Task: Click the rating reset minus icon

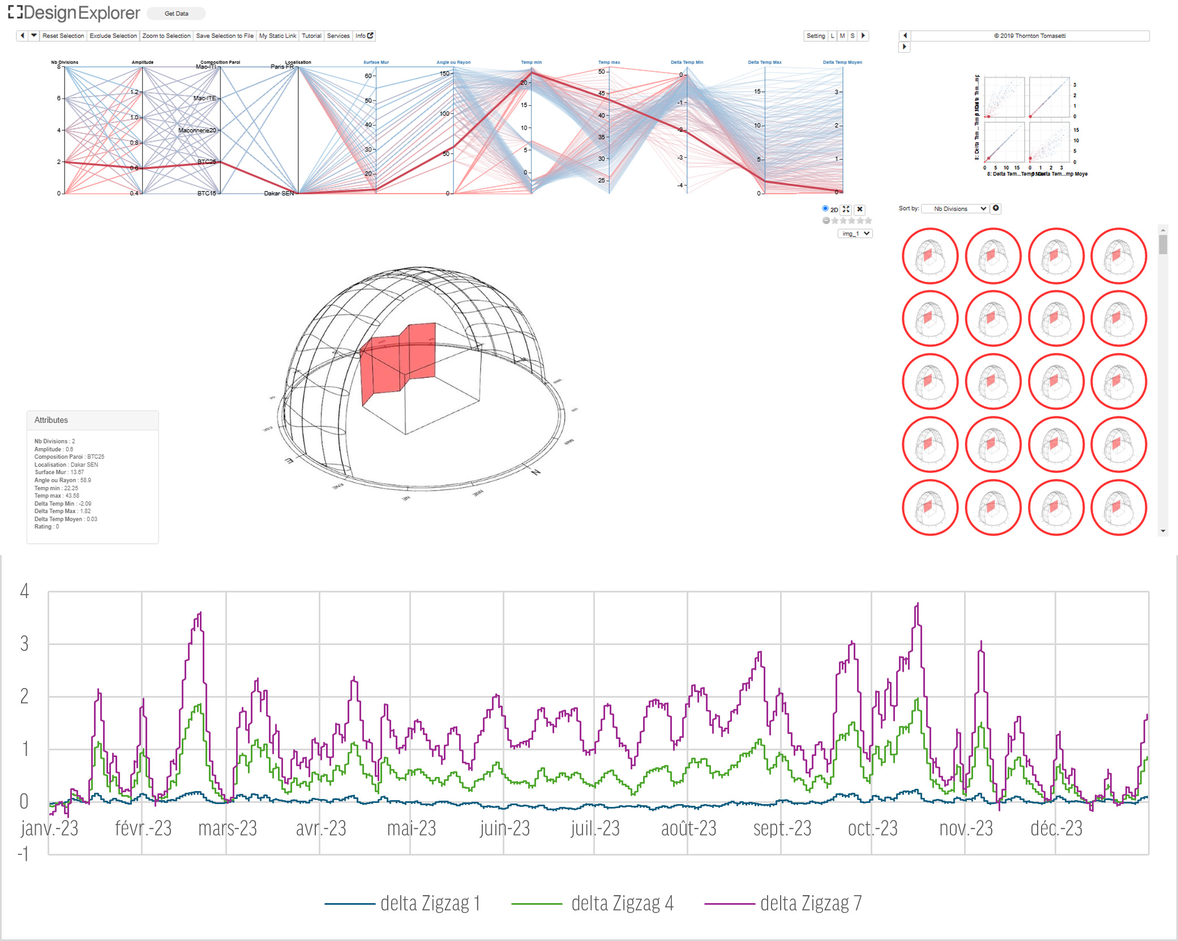Action: tap(826, 221)
